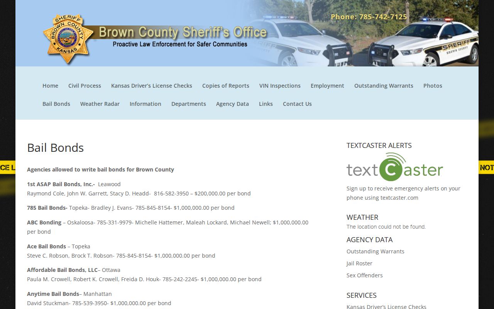
Task: Click the 785 Bail Bonds entry
Action: 47,208
